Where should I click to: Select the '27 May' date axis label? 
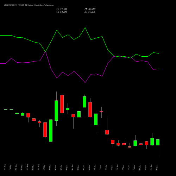click(44, 168)
